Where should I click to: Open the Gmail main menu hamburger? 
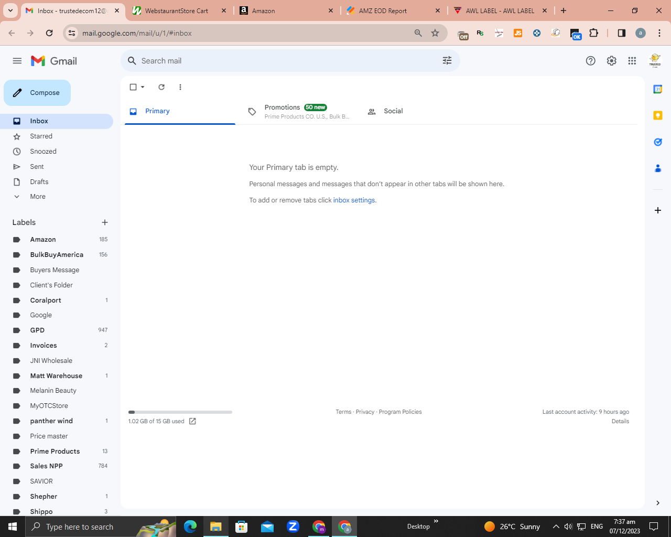pos(17,61)
